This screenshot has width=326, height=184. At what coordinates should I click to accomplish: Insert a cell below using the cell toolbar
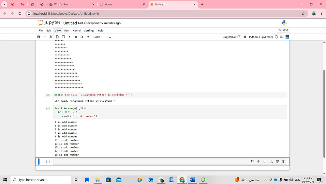[x=277, y=161]
